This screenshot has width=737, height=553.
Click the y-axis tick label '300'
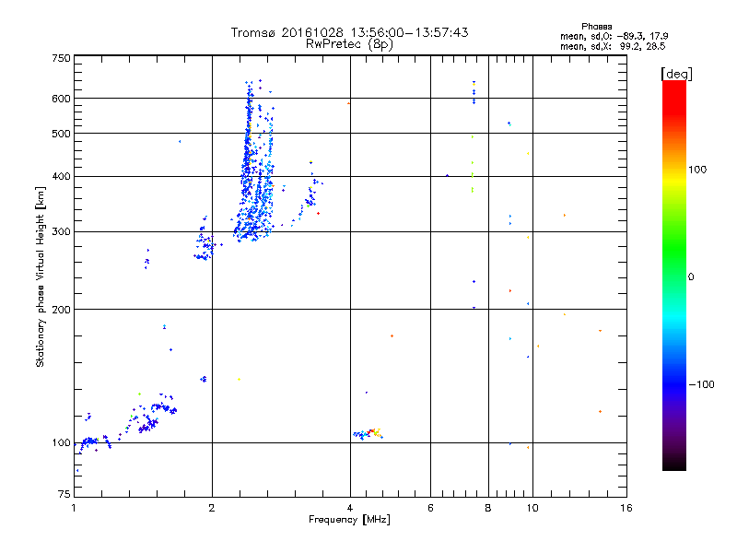pyautogui.click(x=61, y=232)
